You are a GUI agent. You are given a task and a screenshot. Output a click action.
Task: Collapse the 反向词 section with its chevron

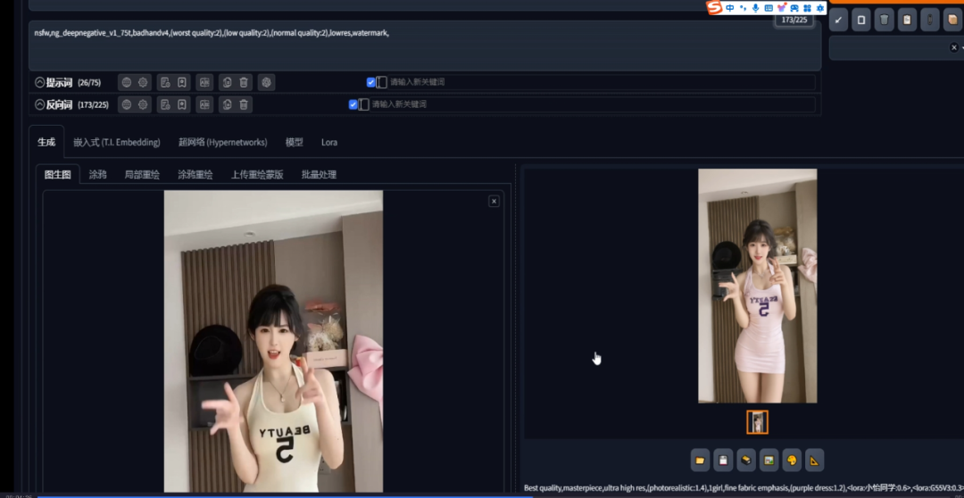(40, 104)
